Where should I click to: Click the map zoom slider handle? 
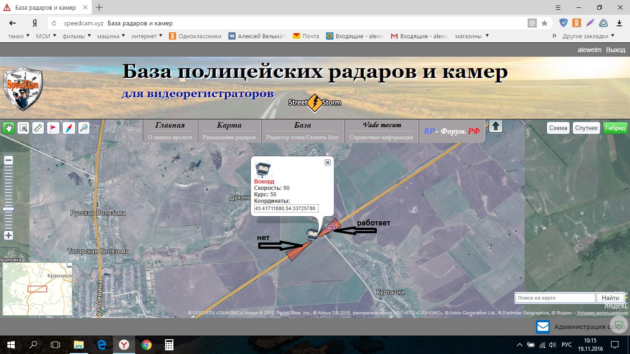point(8,209)
